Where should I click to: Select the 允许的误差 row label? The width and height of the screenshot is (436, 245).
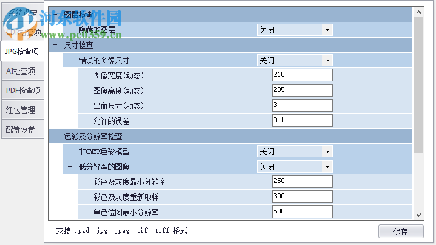click(111, 121)
